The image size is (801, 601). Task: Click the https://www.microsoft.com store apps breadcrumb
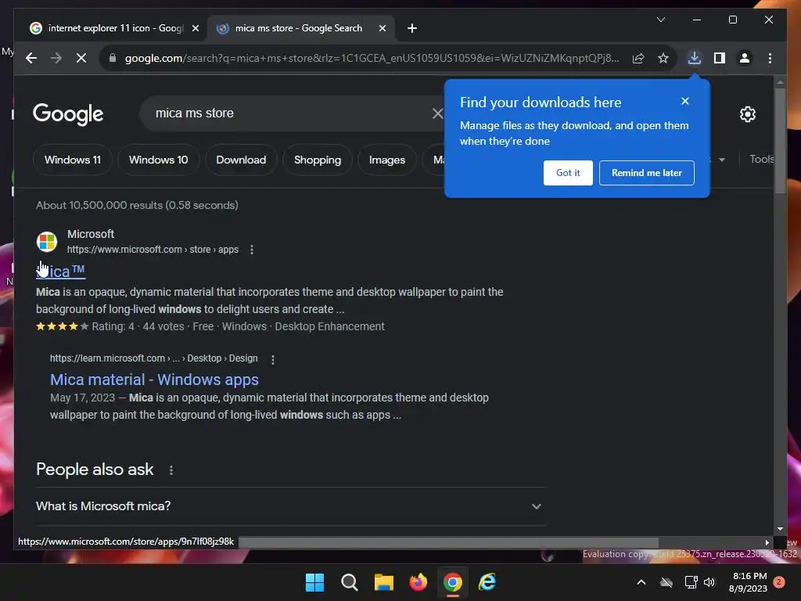coord(153,250)
